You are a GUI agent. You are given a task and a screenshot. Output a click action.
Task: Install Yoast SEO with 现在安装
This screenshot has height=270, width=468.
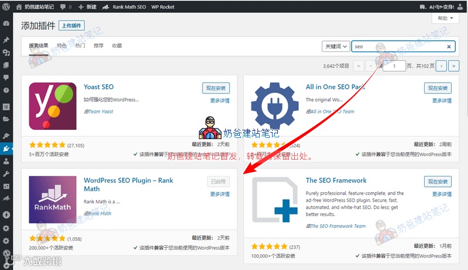point(216,88)
